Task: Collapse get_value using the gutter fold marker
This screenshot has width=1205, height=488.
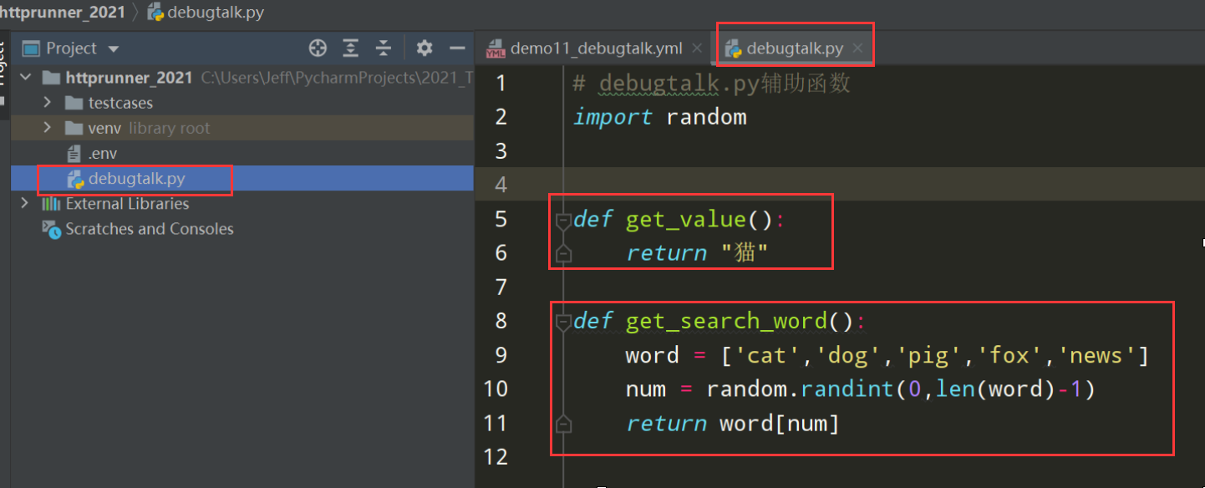Action: click(x=564, y=219)
